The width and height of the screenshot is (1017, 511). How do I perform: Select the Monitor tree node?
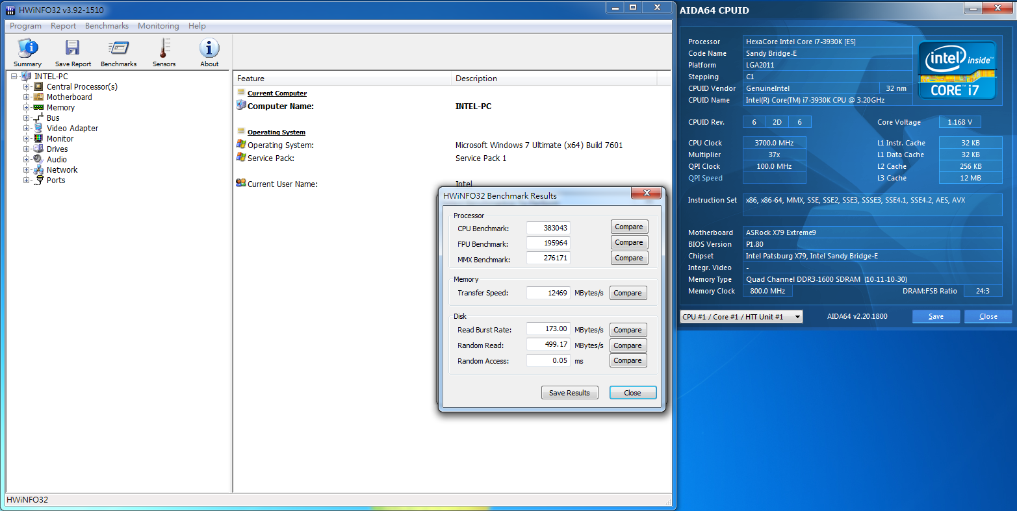click(60, 138)
